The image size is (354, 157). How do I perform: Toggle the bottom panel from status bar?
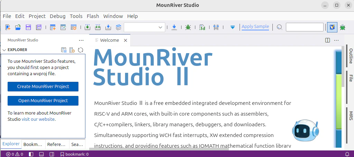click(41, 154)
